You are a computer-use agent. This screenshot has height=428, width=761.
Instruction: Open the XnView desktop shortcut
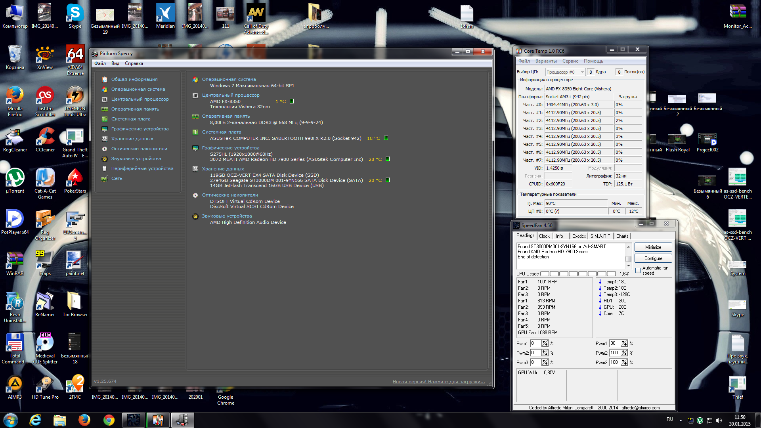coord(45,57)
